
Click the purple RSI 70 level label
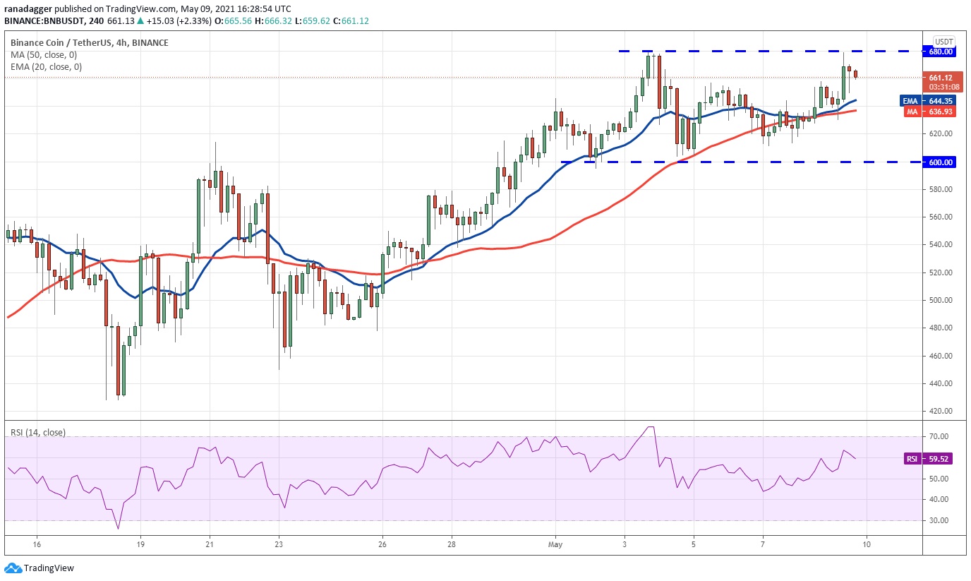click(936, 437)
